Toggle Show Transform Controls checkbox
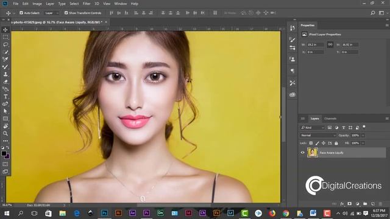 coord(66,13)
